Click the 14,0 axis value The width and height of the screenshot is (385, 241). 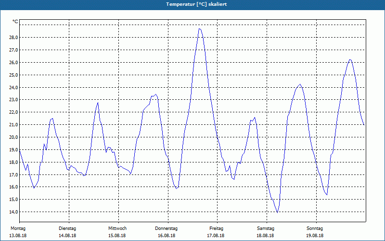13,212
